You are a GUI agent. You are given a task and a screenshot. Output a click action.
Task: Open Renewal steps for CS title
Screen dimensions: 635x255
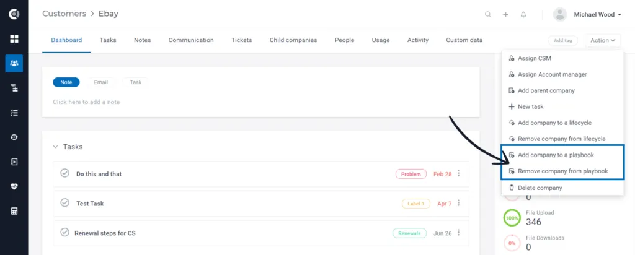105,233
